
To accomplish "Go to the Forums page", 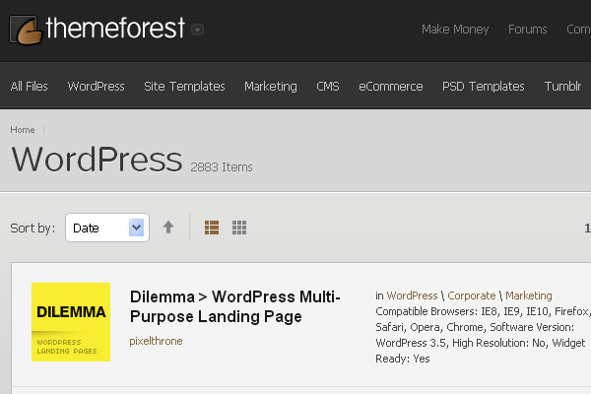I will (x=527, y=30).
